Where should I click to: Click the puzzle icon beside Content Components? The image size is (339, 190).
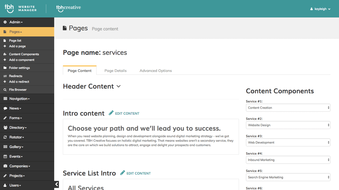click(5, 54)
